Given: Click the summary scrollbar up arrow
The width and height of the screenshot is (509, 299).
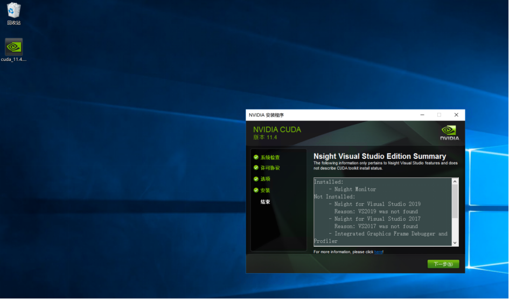Looking at the screenshot, I should point(455,182).
